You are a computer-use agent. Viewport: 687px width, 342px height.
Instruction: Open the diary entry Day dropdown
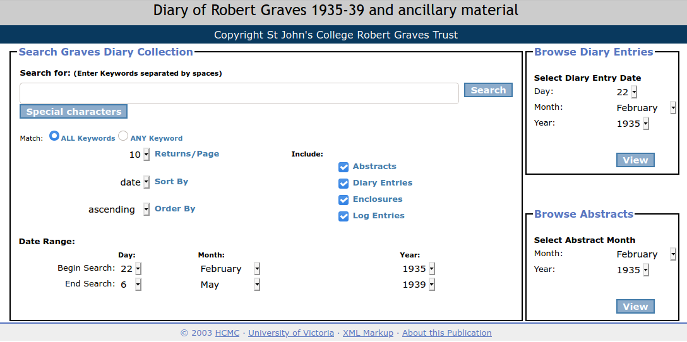click(x=626, y=92)
